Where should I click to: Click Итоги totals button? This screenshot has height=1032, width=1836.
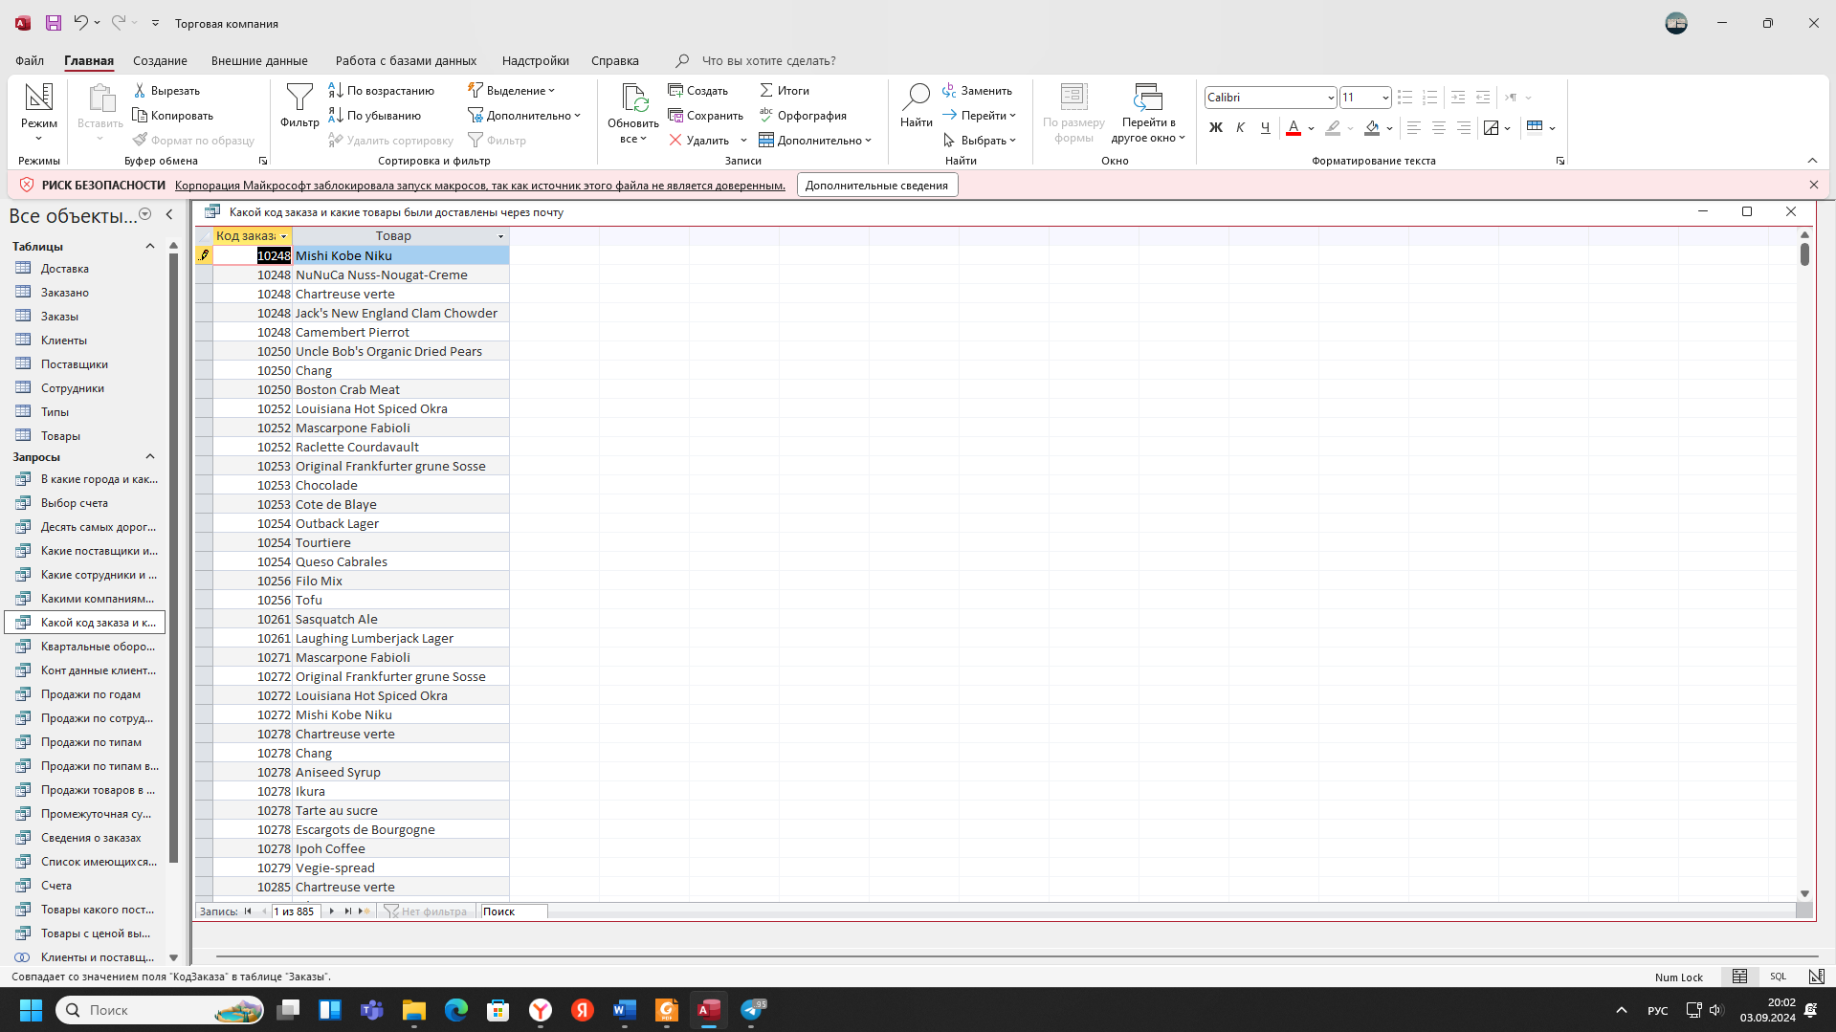coord(785,91)
